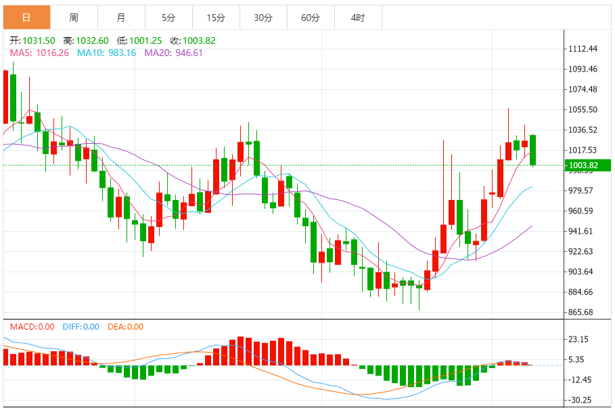The width and height of the screenshot is (615, 408).
Task: Click the low price 1001.25
Action: [x=145, y=41]
